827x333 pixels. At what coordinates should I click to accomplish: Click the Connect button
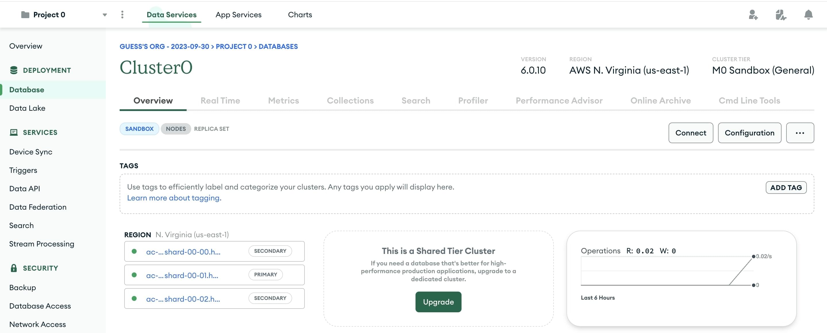point(691,133)
